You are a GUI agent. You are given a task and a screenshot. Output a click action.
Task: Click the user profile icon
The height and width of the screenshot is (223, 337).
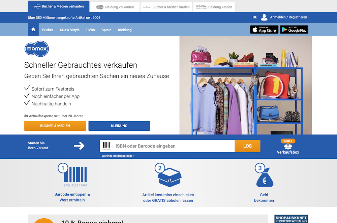point(264,17)
